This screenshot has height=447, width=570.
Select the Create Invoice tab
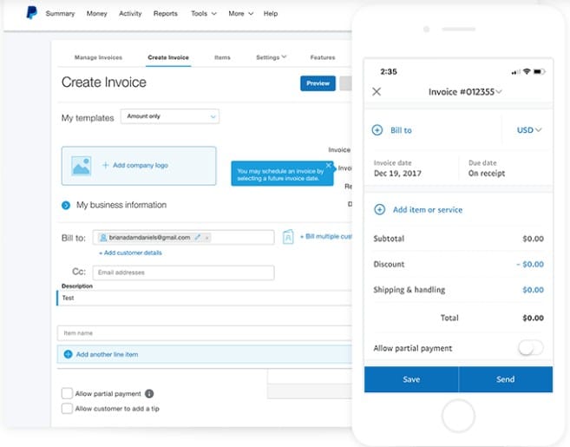pyautogui.click(x=168, y=57)
